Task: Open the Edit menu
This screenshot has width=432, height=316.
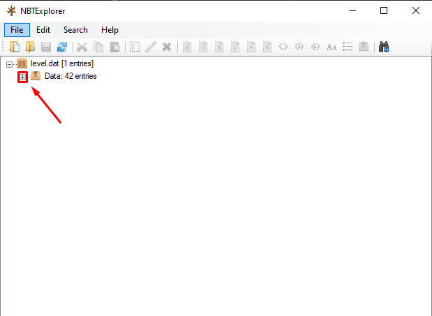Action: coord(43,30)
